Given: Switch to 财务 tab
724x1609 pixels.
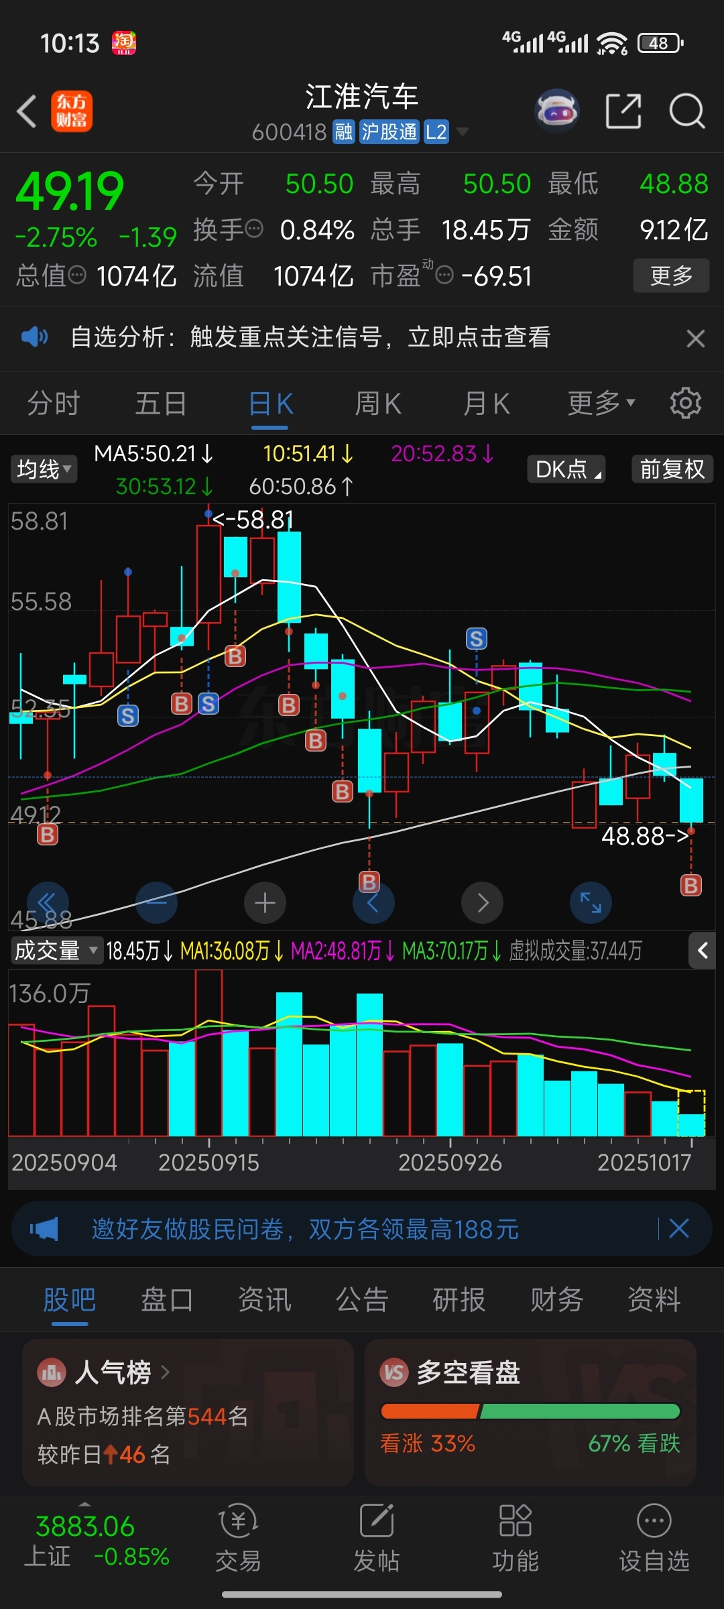Looking at the screenshot, I should coord(557,1300).
